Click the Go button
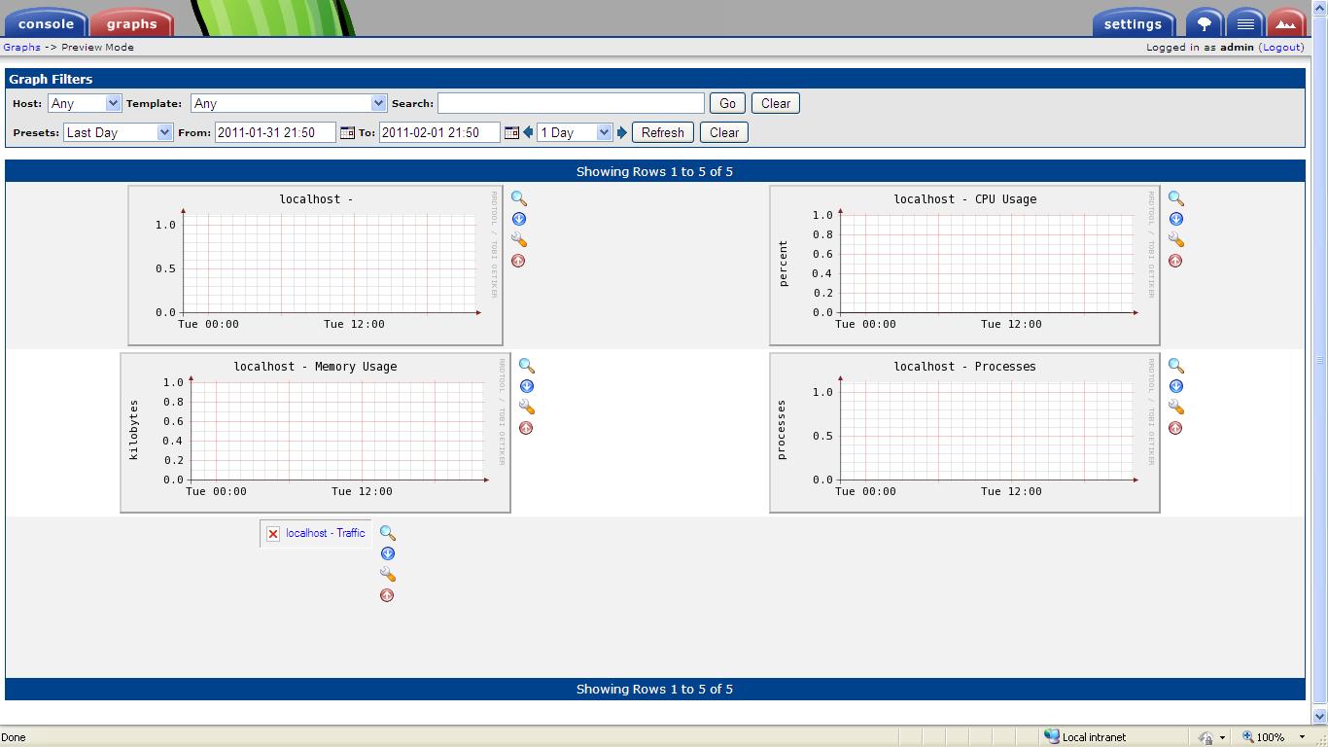This screenshot has width=1328, height=747. tap(727, 103)
